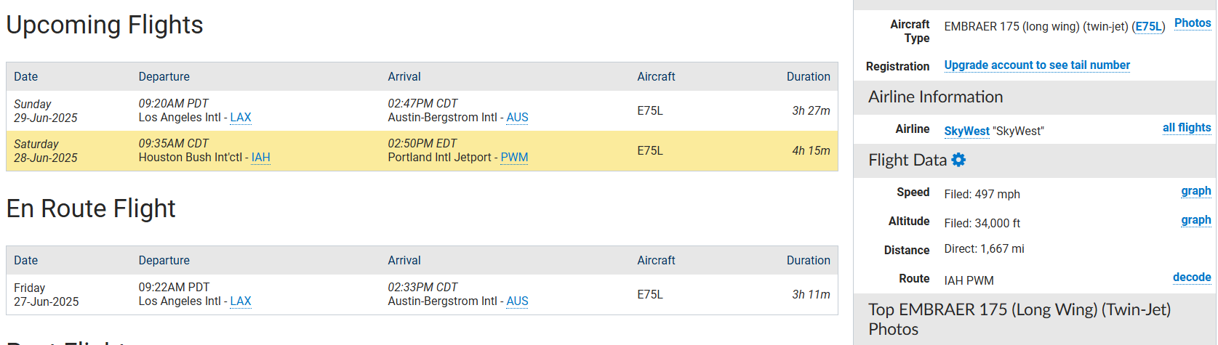Click the Departure column header in En Route Flight
Screen dimensions: 1218x345
(164, 261)
